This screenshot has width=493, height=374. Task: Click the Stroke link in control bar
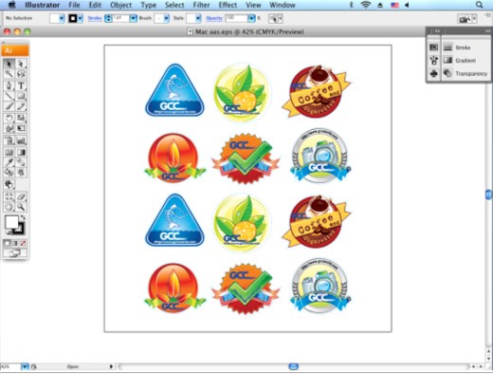[95, 18]
